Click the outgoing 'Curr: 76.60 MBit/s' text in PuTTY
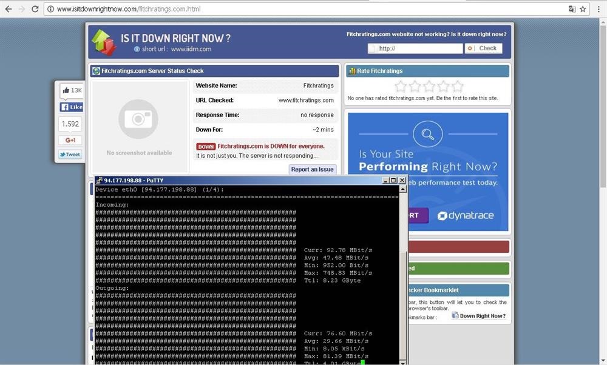Screen dimensions: 607x365 click(x=338, y=333)
